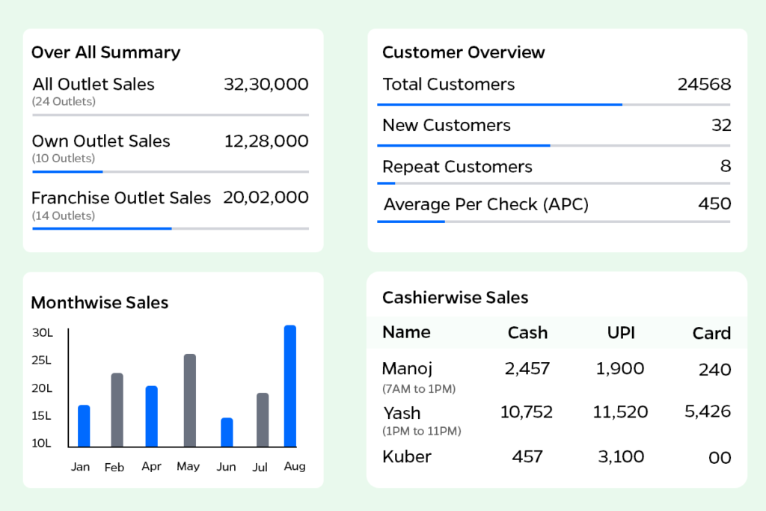Click the UPI column header
Image resolution: width=766 pixels, height=511 pixels.
[x=621, y=333]
